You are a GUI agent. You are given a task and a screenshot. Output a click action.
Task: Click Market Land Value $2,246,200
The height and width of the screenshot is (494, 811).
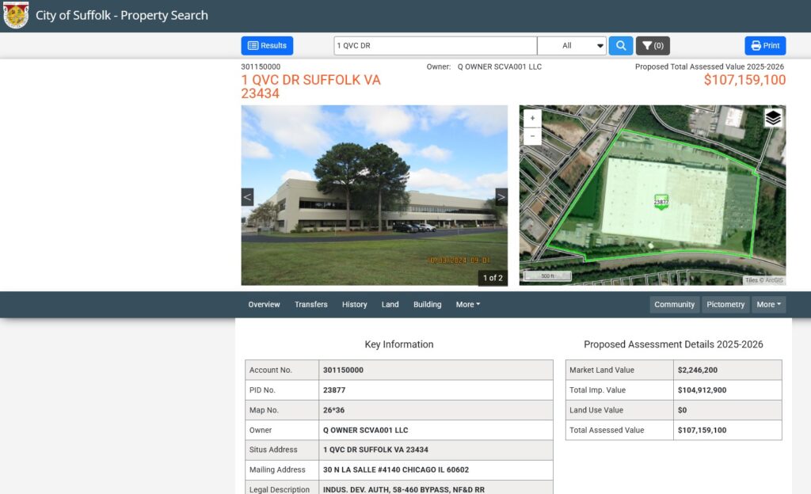click(x=697, y=370)
